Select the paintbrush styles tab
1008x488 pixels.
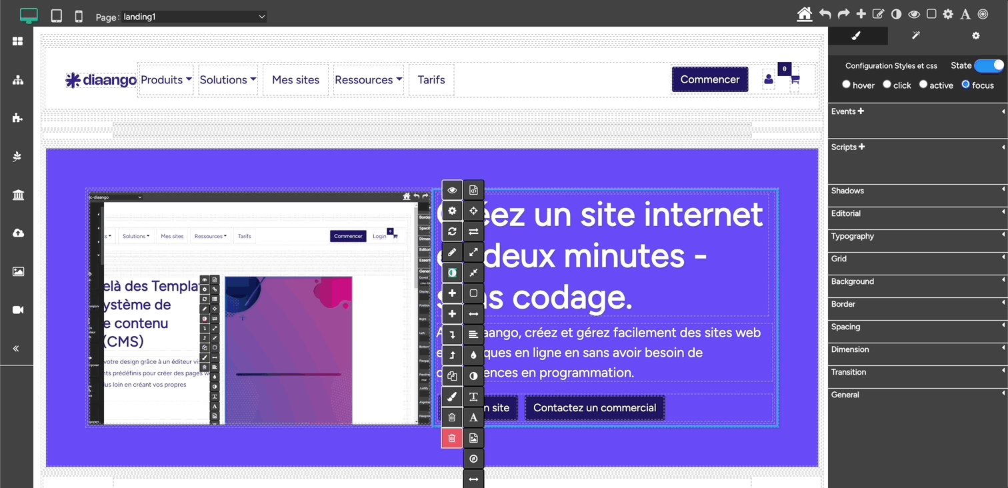click(x=857, y=36)
